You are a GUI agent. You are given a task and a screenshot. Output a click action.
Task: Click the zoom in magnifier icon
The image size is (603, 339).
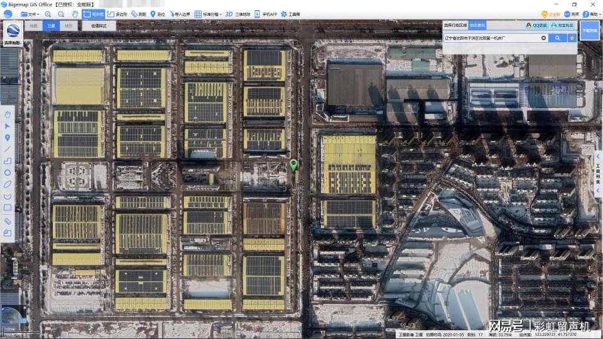coord(48,14)
